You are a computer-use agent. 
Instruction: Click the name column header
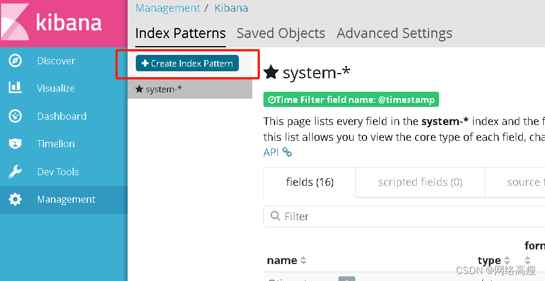(282, 261)
